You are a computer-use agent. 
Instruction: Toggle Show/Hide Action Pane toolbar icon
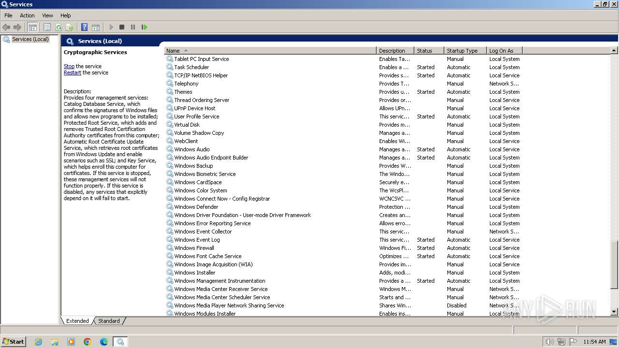tap(96, 27)
